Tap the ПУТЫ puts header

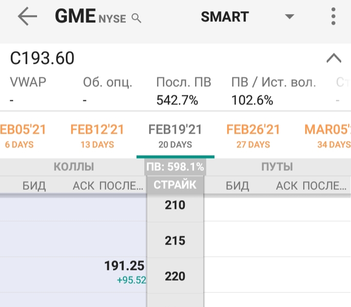coord(277,167)
